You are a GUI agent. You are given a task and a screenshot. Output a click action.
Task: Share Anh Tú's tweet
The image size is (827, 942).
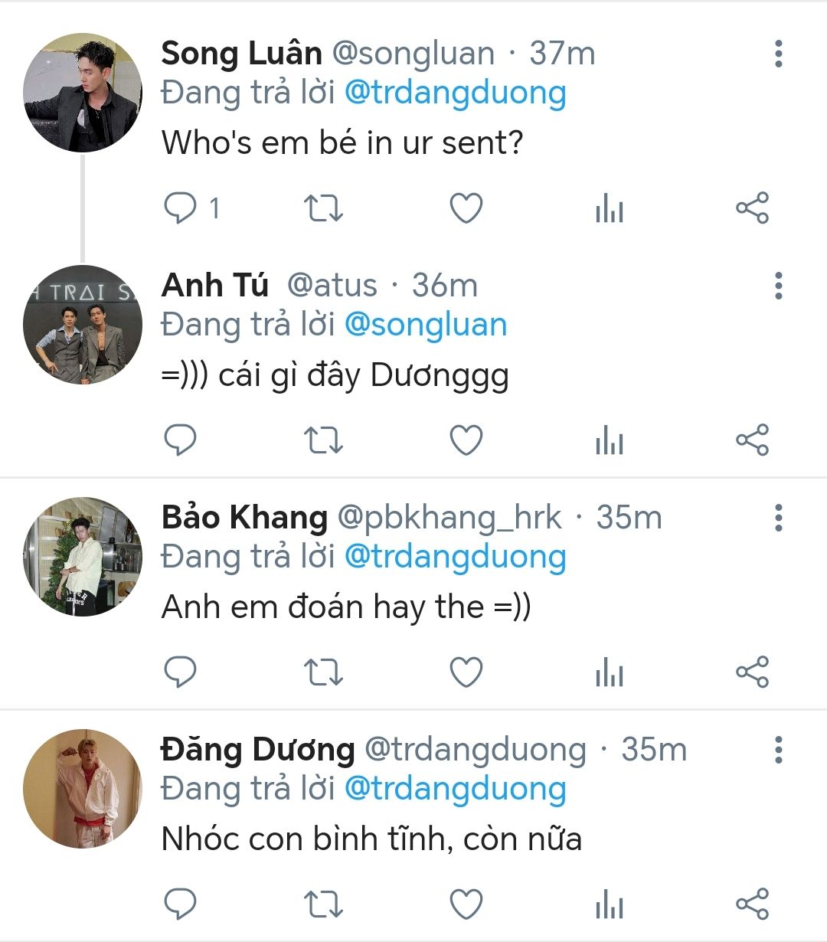[x=751, y=440]
